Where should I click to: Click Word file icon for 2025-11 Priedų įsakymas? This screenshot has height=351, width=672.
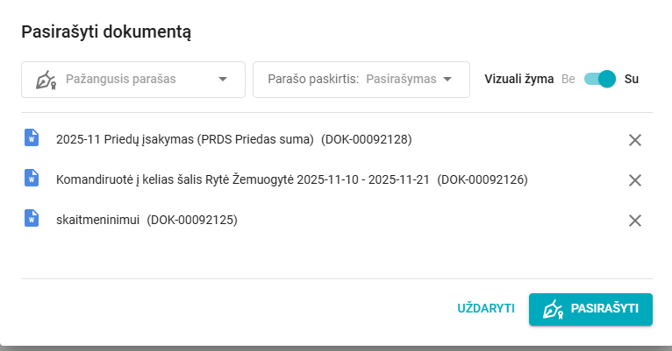[32, 137]
